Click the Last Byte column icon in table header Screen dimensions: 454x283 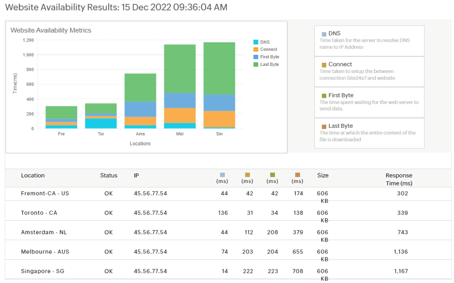tap(297, 175)
